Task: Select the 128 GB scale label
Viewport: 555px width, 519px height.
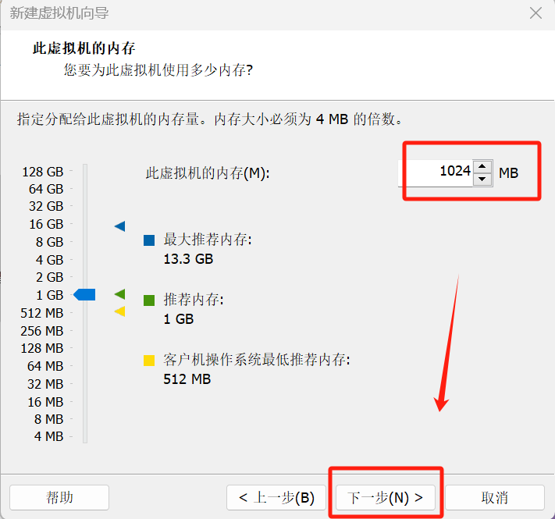Action: [43, 172]
